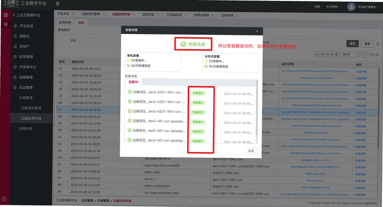Go to previous page with left arrow

click(x=361, y=54)
